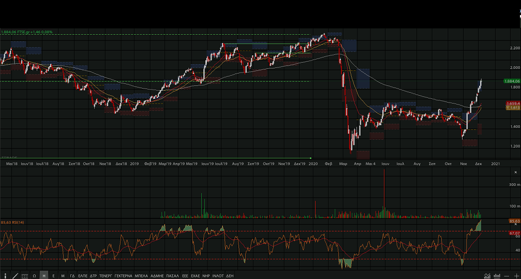This screenshot has width=521, height=279.
Task: Click the 300 m volume axis label
Action: 515,185
